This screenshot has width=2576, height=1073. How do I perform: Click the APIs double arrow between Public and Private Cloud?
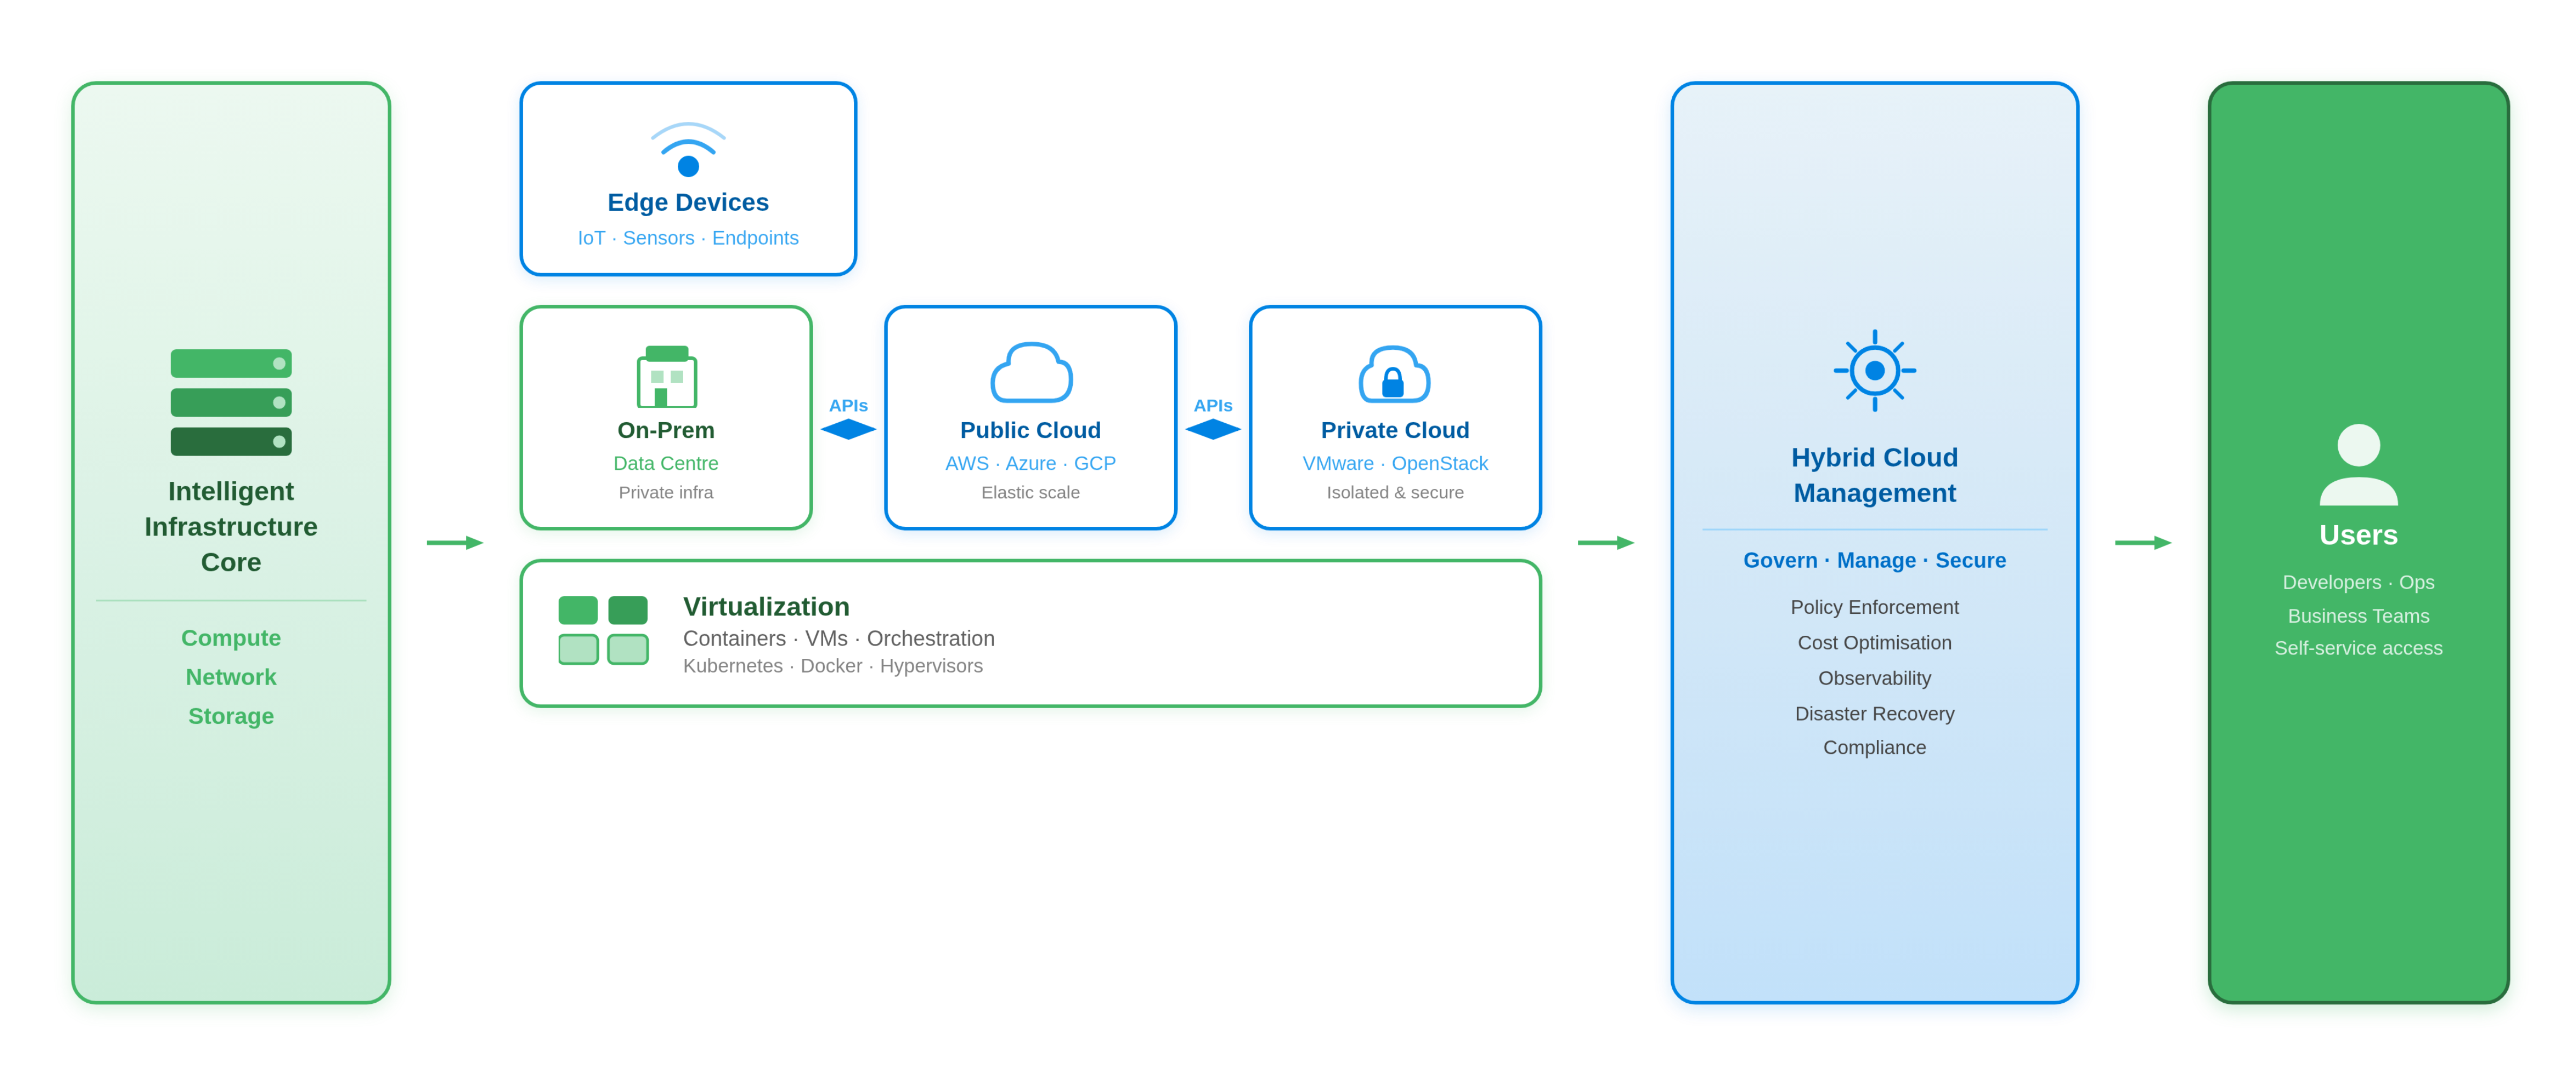pyautogui.click(x=1213, y=429)
